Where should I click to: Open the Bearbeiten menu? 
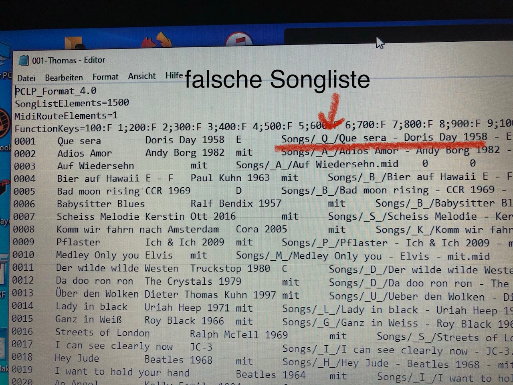(64, 77)
